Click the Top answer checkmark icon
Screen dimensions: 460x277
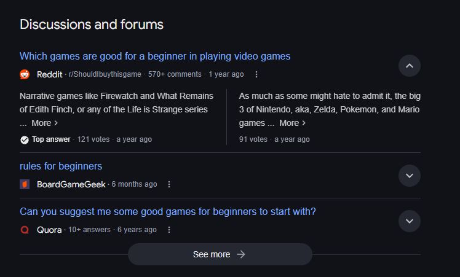pos(25,140)
